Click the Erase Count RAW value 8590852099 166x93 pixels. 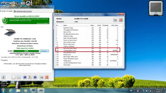[114, 55]
